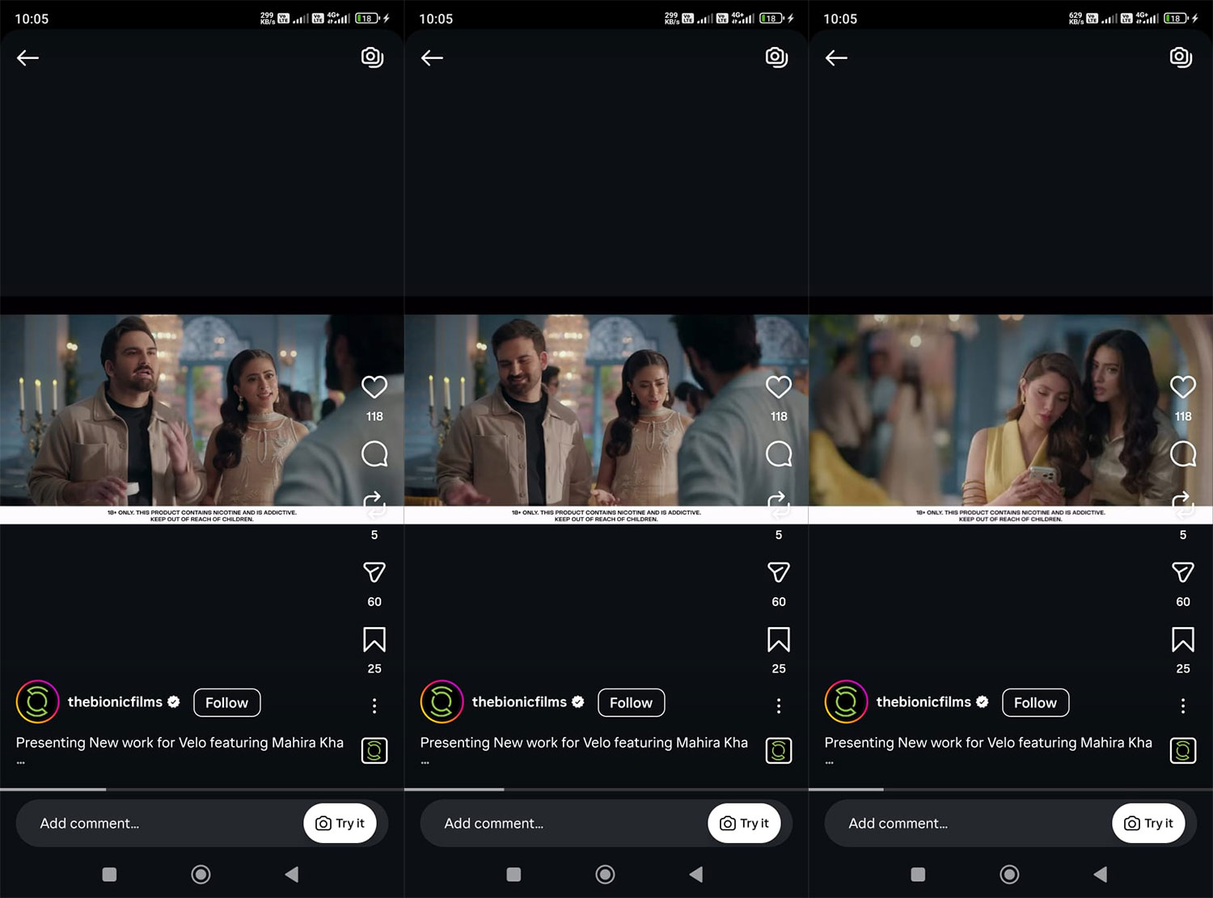Tap the audio thumbnail in the right screenshot
This screenshot has width=1213, height=898.
tap(1182, 751)
